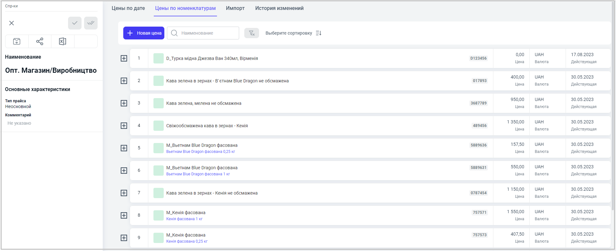Clear filters with the funnel icon
Viewport: 616px width, 251px height.
(x=252, y=33)
